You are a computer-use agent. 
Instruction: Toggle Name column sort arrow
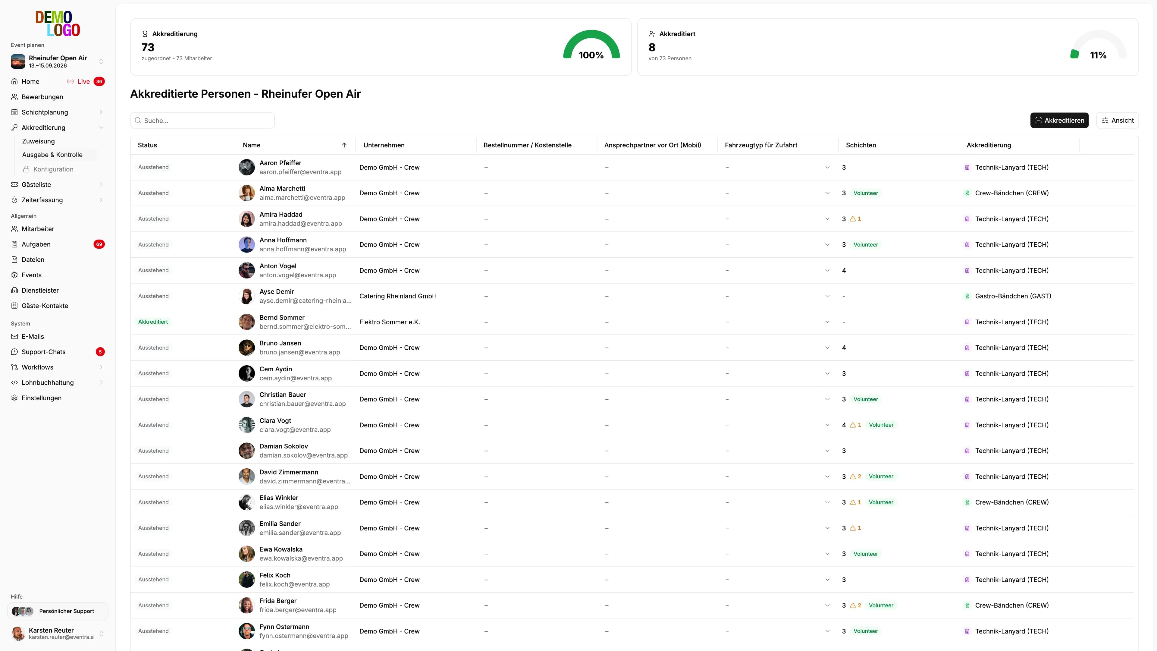point(344,145)
